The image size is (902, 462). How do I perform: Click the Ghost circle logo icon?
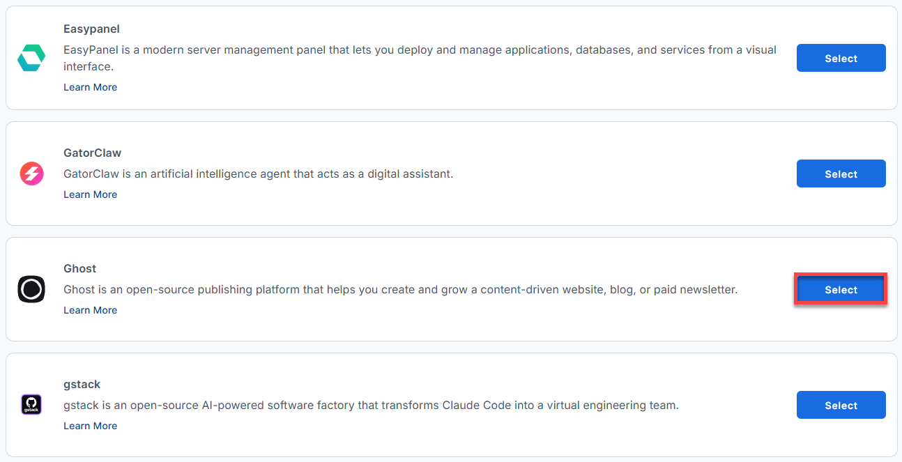[31, 289]
